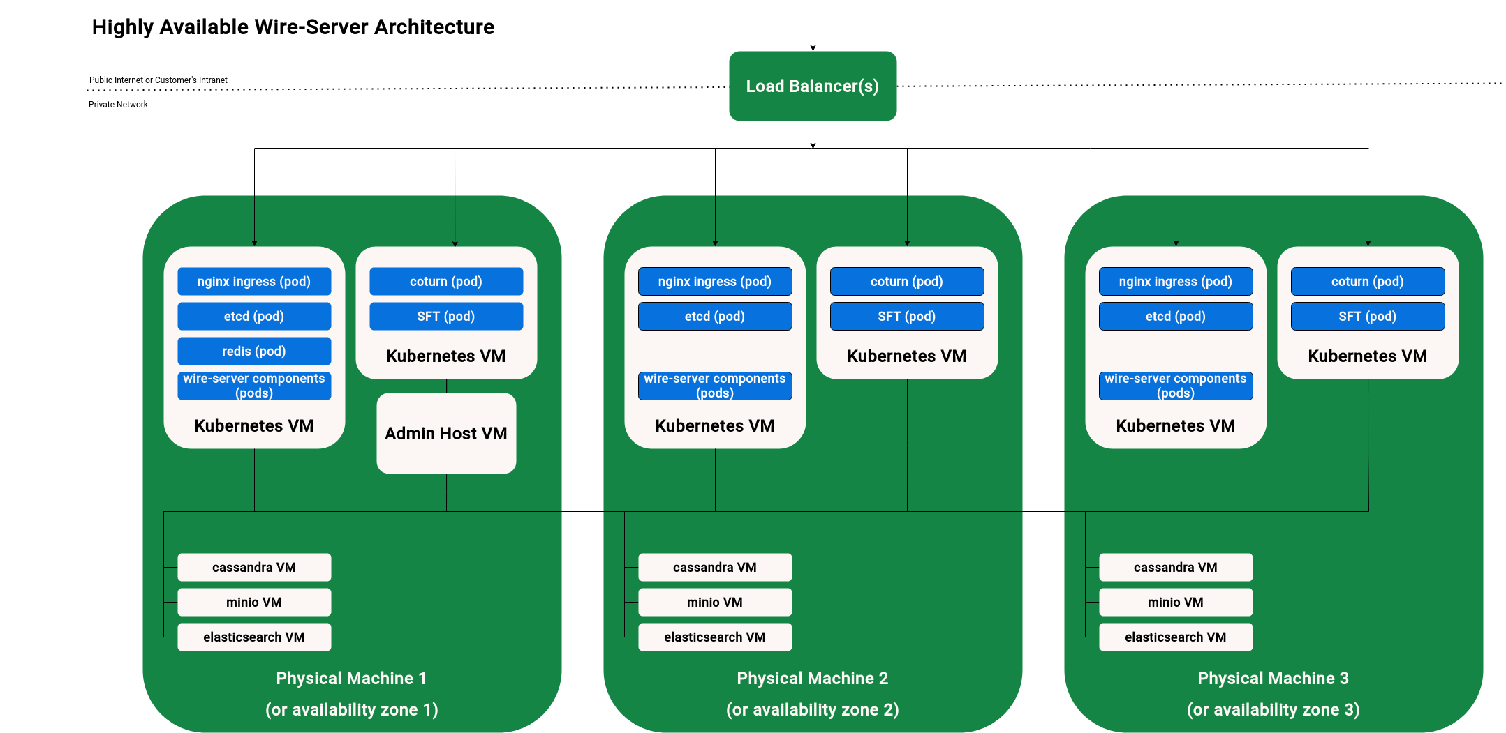This screenshot has height=733, width=1506.
Task: Select nginx ingress (pod) in Physical Machine 2
Action: 715,281
